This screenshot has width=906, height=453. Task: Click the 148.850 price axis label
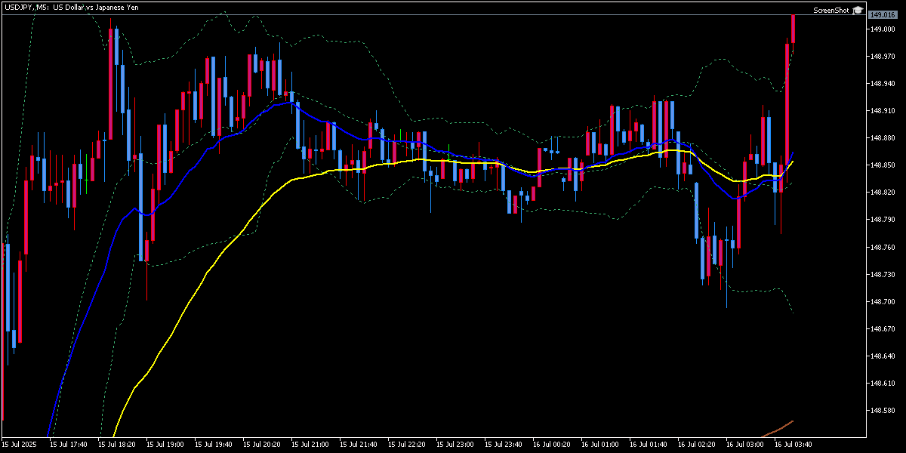click(x=883, y=165)
